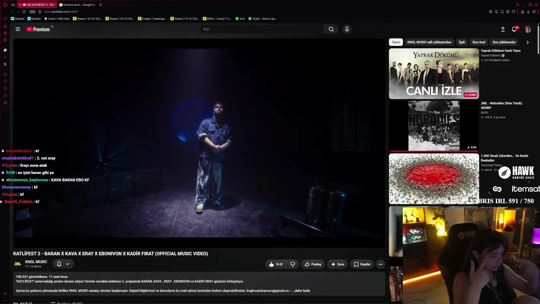Open 'BMW / 1 Serisi' bookmark
The height and width of the screenshot is (304, 540).
(x=217, y=19)
